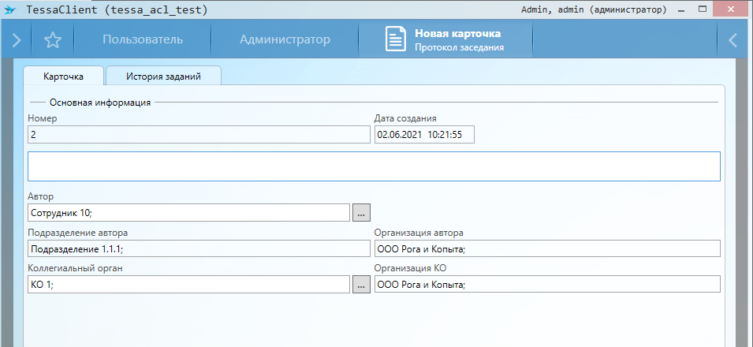Click the Номер input field
This screenshot has height=347, width=753.
pyautogui.click(x=198, y=135)
